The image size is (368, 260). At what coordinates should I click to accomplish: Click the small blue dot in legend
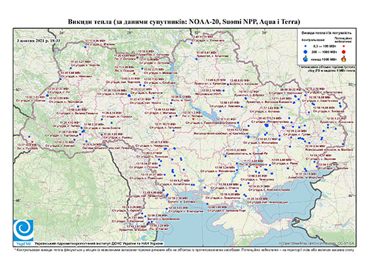(x=305, y=47)
